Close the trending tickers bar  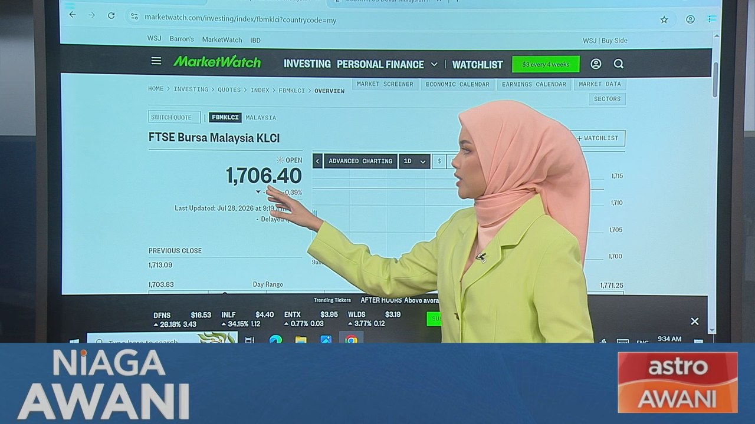click(695, 321)
